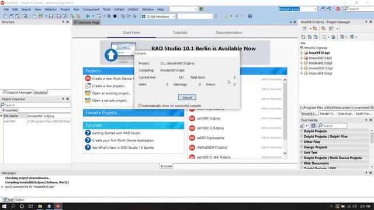Screen dimensions: 374x210
Task: Open Windows Start menu
Action: click(x=4, y=206)
